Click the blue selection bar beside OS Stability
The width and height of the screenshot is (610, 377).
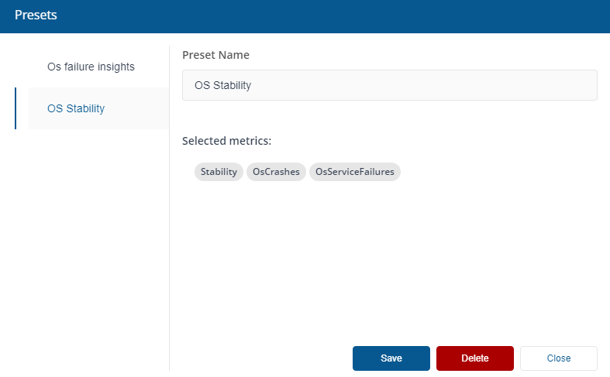[16, 108]
